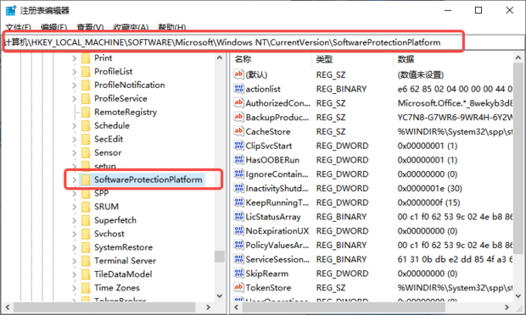
Task: Open the 帮助(H) menu
Action: [171, 27]
